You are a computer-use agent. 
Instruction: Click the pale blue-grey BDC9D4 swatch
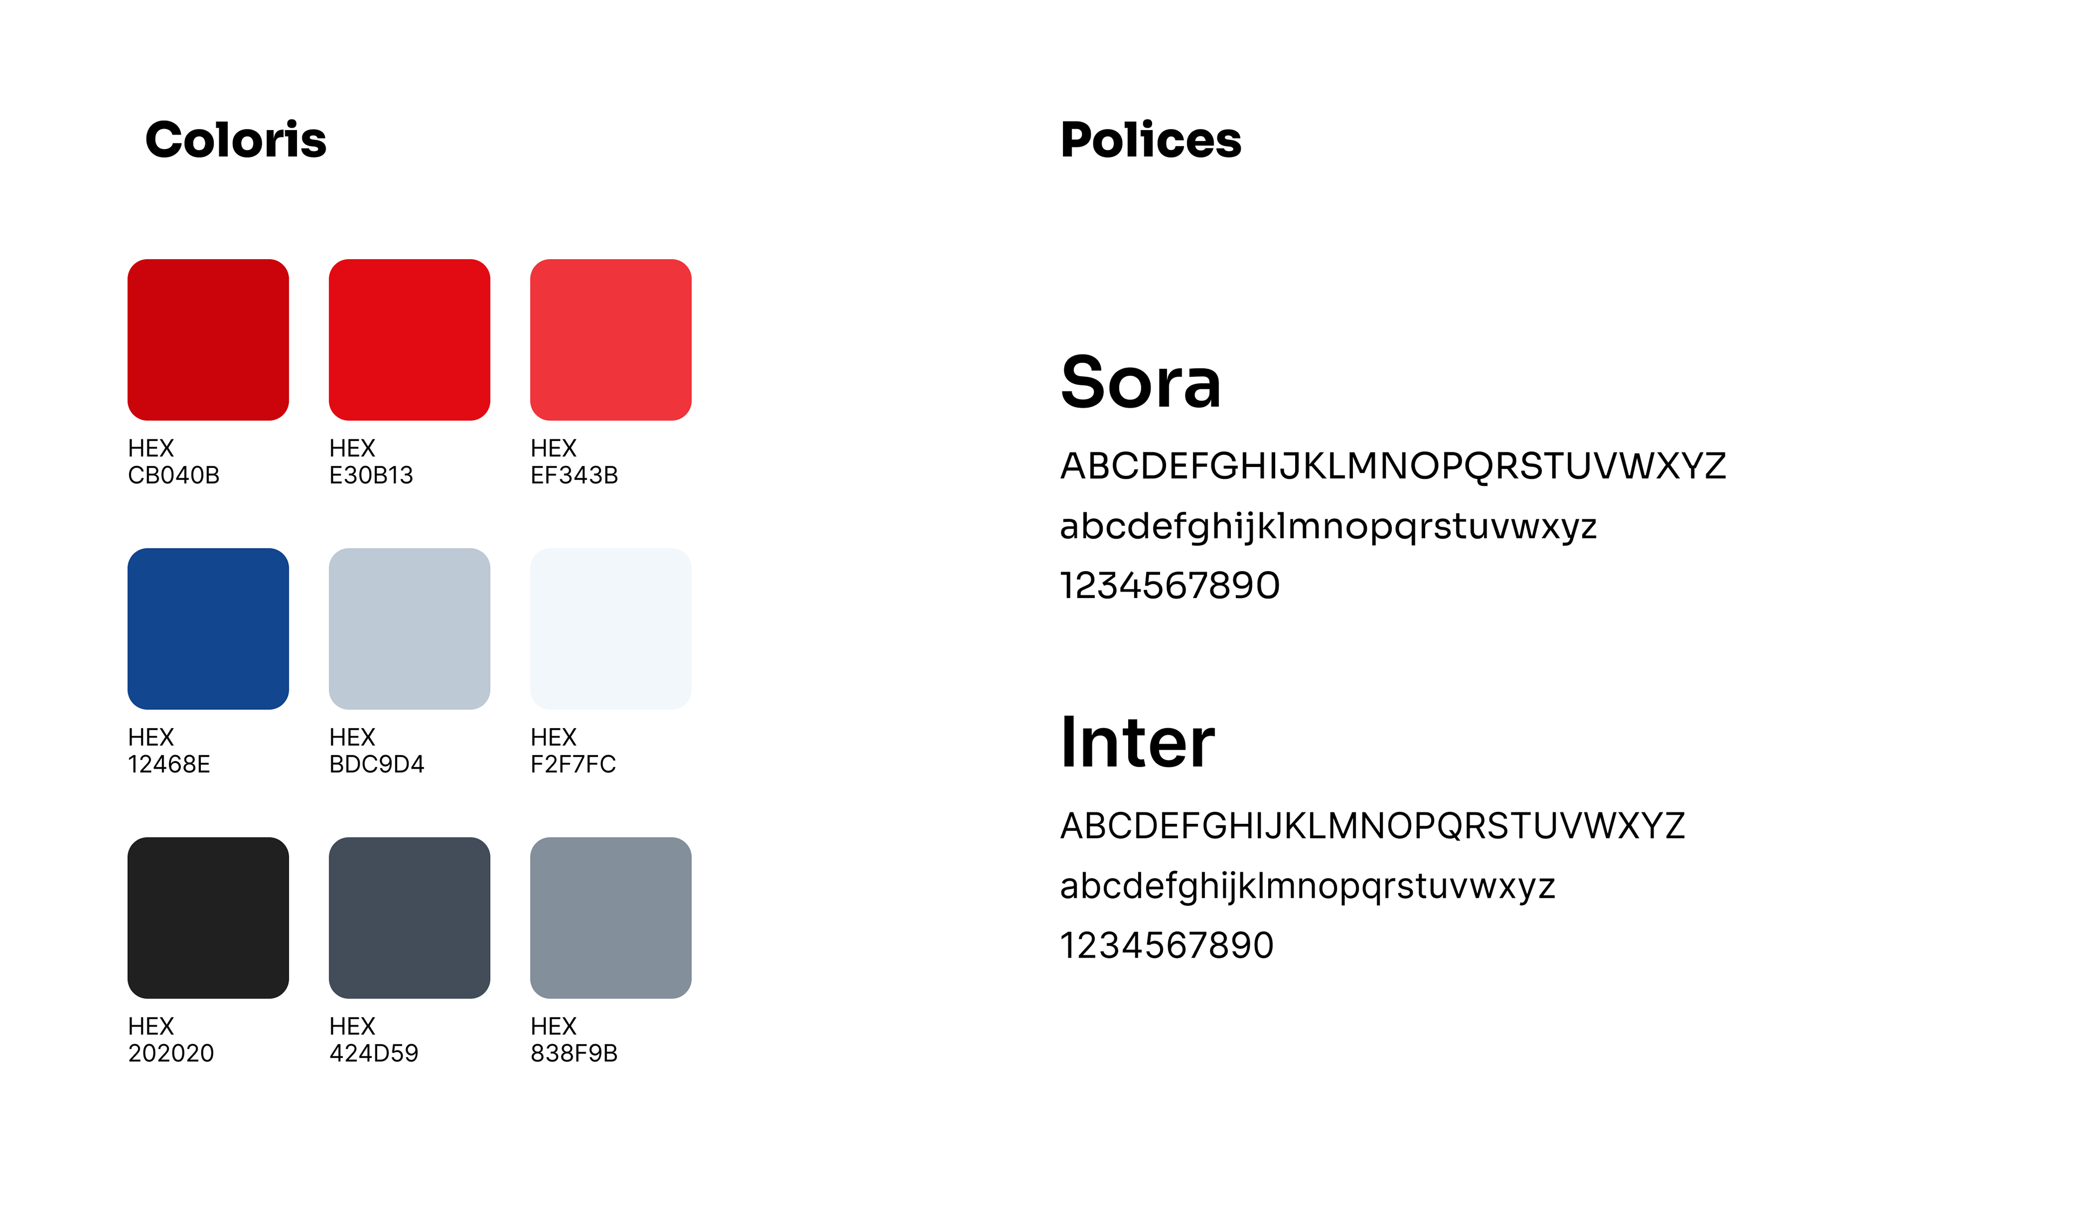(410, 628)
